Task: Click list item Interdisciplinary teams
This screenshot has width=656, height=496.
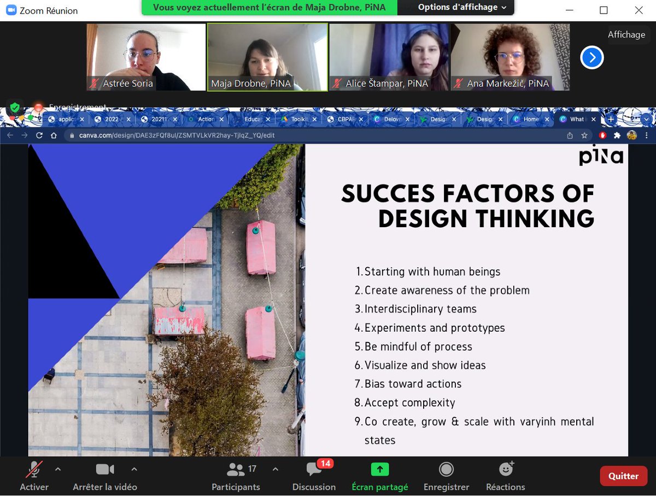Action: [x=420, y=309]
